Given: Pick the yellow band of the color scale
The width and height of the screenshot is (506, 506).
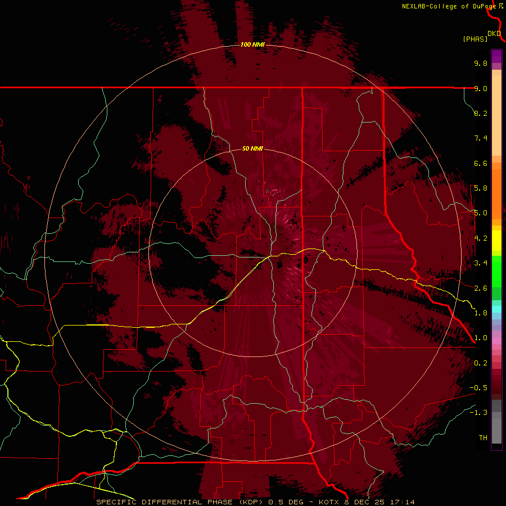Looking at the screenshot, I should [x=496, y=241].
